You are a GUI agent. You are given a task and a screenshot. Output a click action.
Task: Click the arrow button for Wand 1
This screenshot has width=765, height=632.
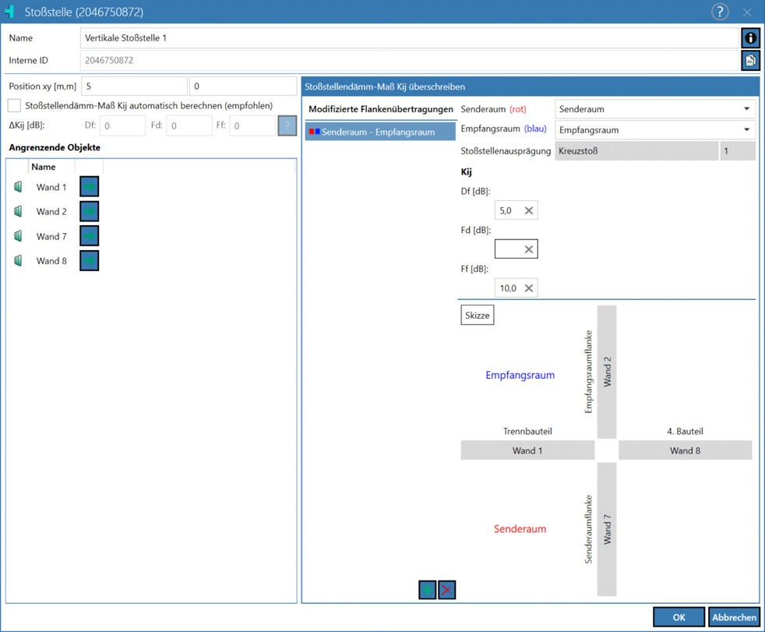[90, 186]
